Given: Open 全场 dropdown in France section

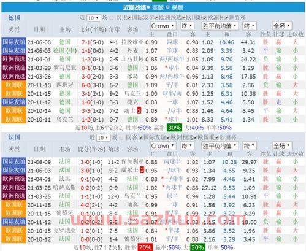Looking at the screenshot, I should (282, 146).
